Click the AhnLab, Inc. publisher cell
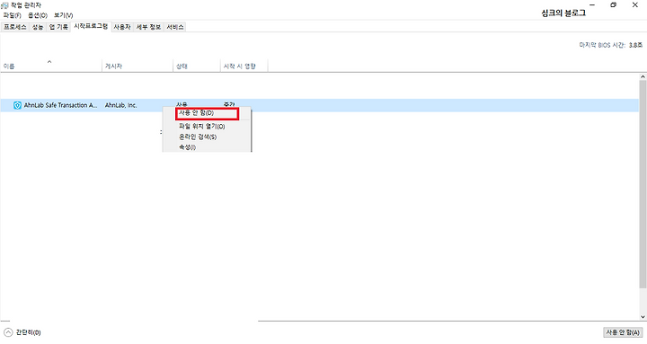This screenshot has width=647, height=344. click(x=121, y=105)
